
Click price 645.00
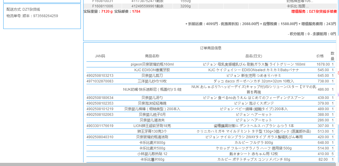(x=323, y=75)
